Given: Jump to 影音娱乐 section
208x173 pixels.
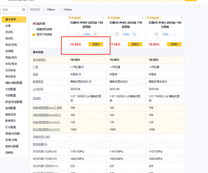Looking at the screenshot, I should coord(11,121).
